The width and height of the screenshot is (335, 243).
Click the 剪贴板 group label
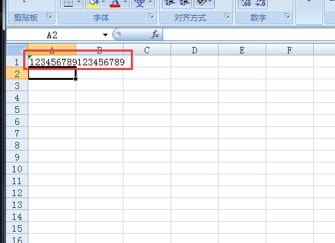tap(26, 17)
